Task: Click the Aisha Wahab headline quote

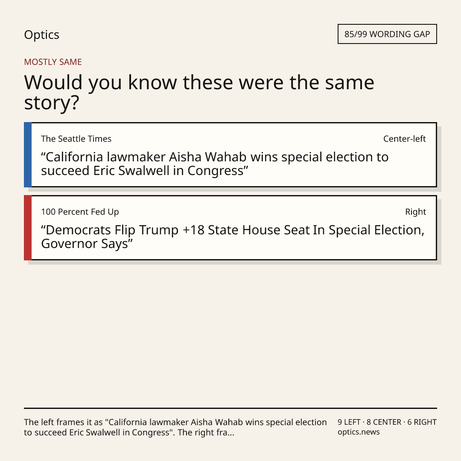Action: click(215, 164)
